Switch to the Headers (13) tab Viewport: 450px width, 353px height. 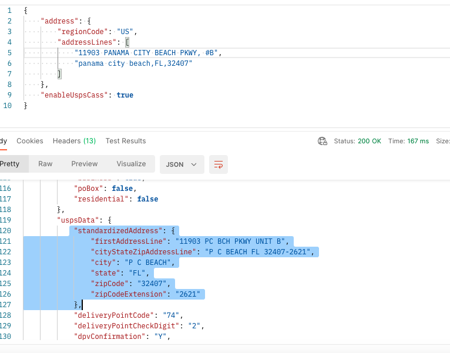coord(74,141)
